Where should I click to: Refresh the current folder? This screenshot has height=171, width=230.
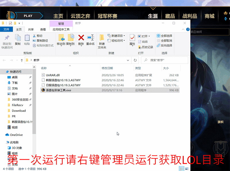click(135, 60)
